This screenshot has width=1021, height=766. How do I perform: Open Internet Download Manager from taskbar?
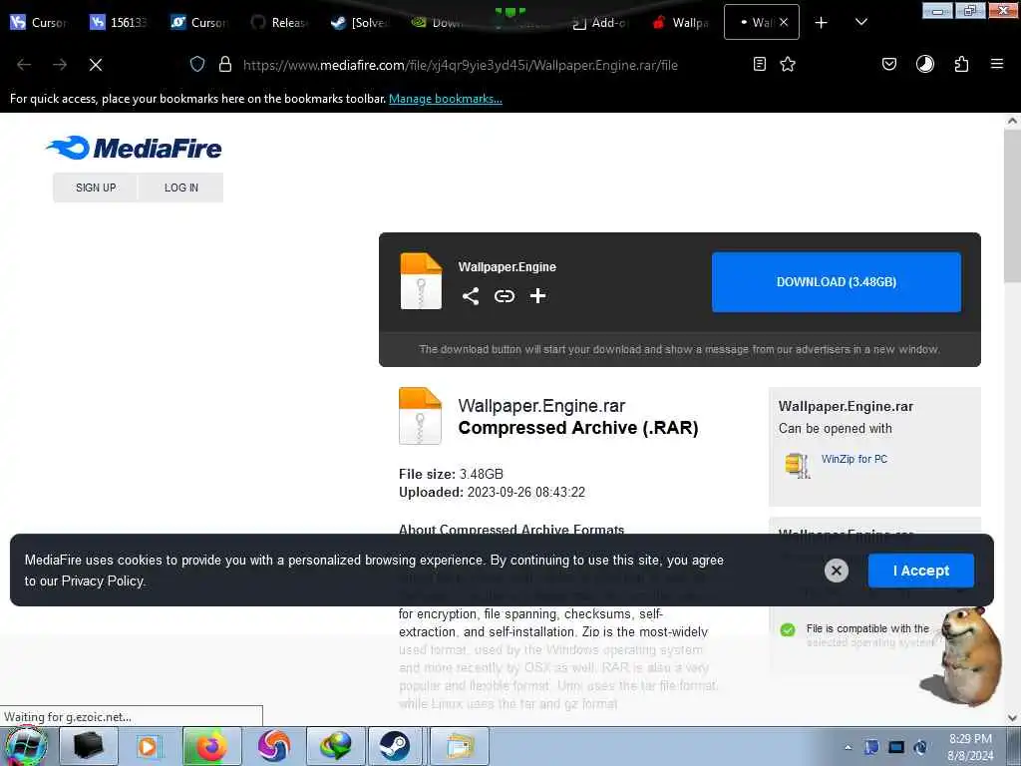point(335,746)
